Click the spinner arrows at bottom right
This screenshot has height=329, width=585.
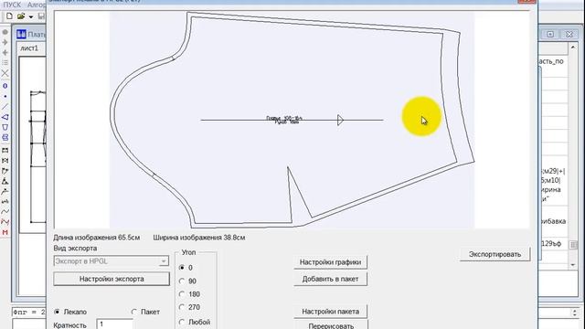point(575,313)
